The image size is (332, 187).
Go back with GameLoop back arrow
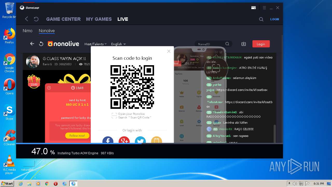26,19
